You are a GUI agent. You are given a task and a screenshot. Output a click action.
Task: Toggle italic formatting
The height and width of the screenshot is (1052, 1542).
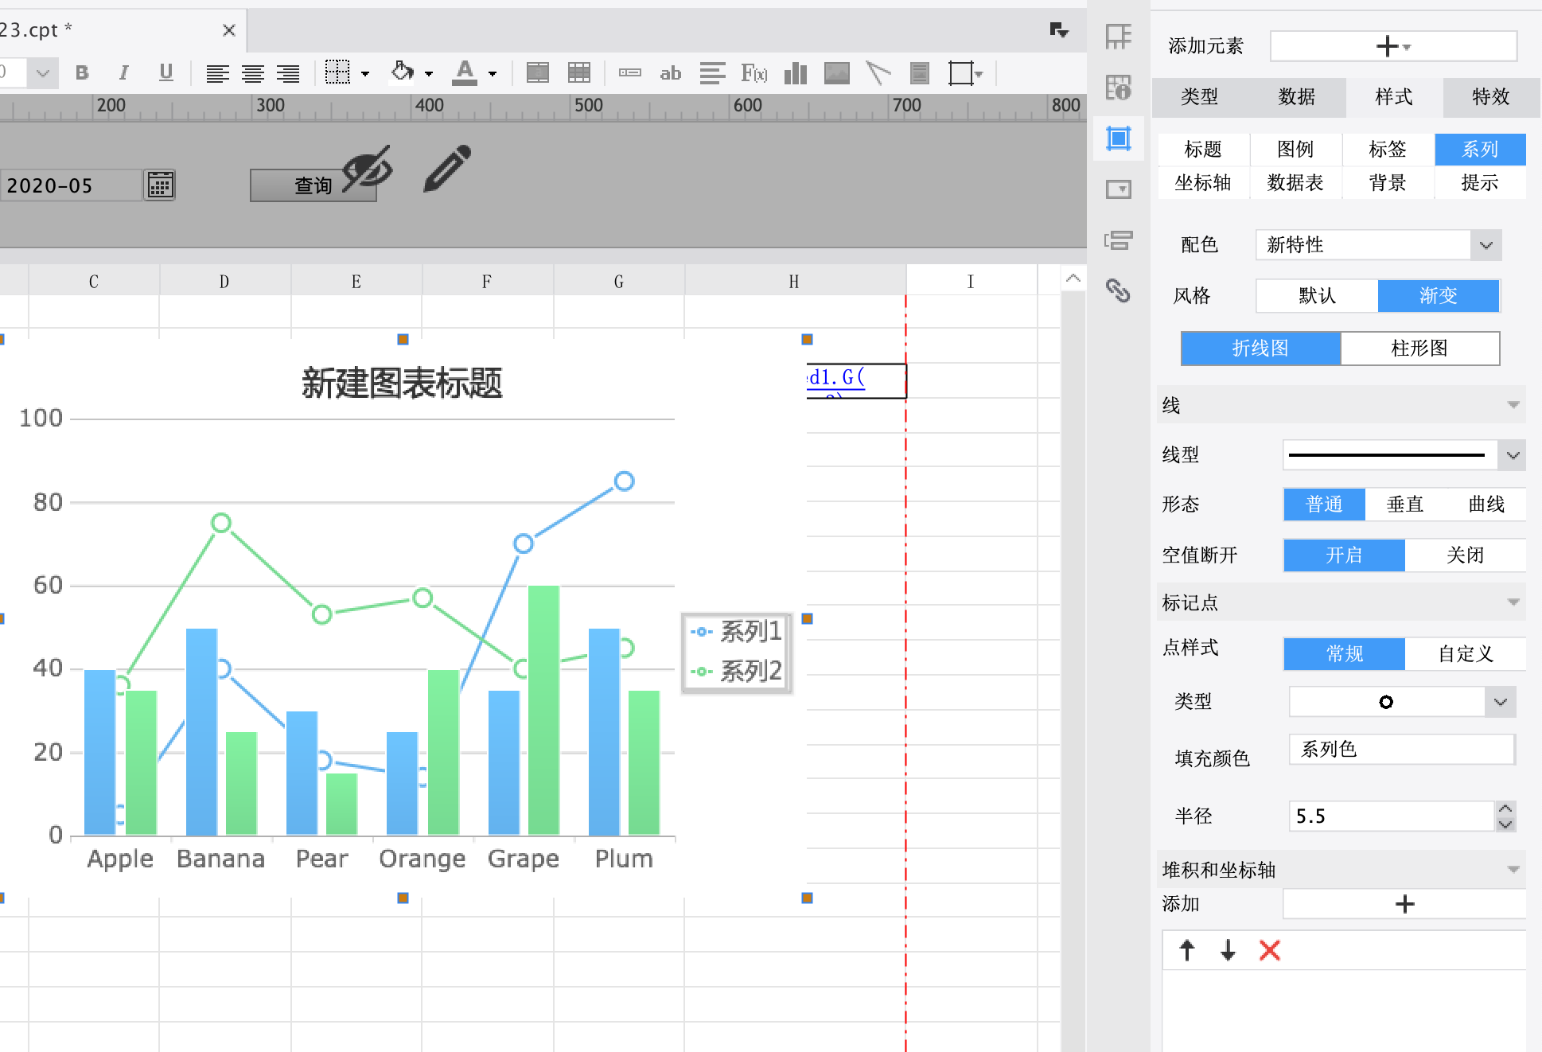123,73
